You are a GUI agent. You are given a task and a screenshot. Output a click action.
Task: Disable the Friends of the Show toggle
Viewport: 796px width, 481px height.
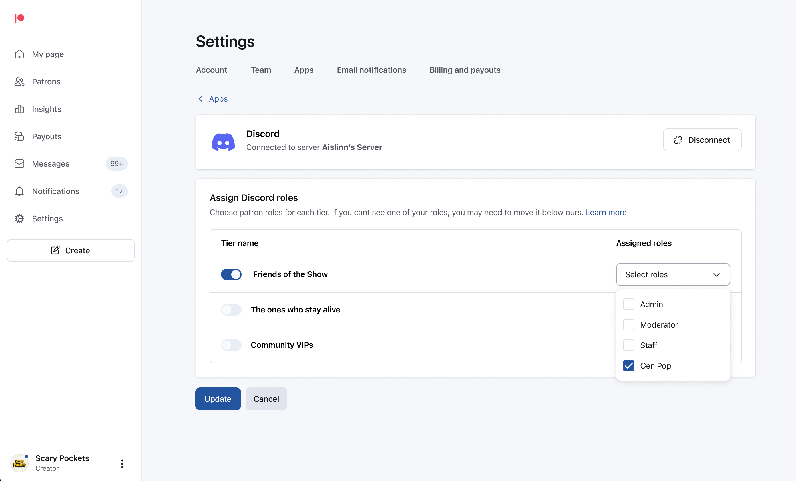tap(231, 274)
